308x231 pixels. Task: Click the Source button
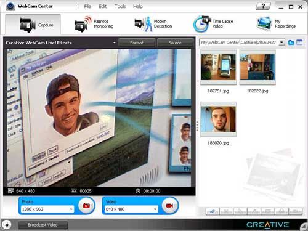pos(175,43)
